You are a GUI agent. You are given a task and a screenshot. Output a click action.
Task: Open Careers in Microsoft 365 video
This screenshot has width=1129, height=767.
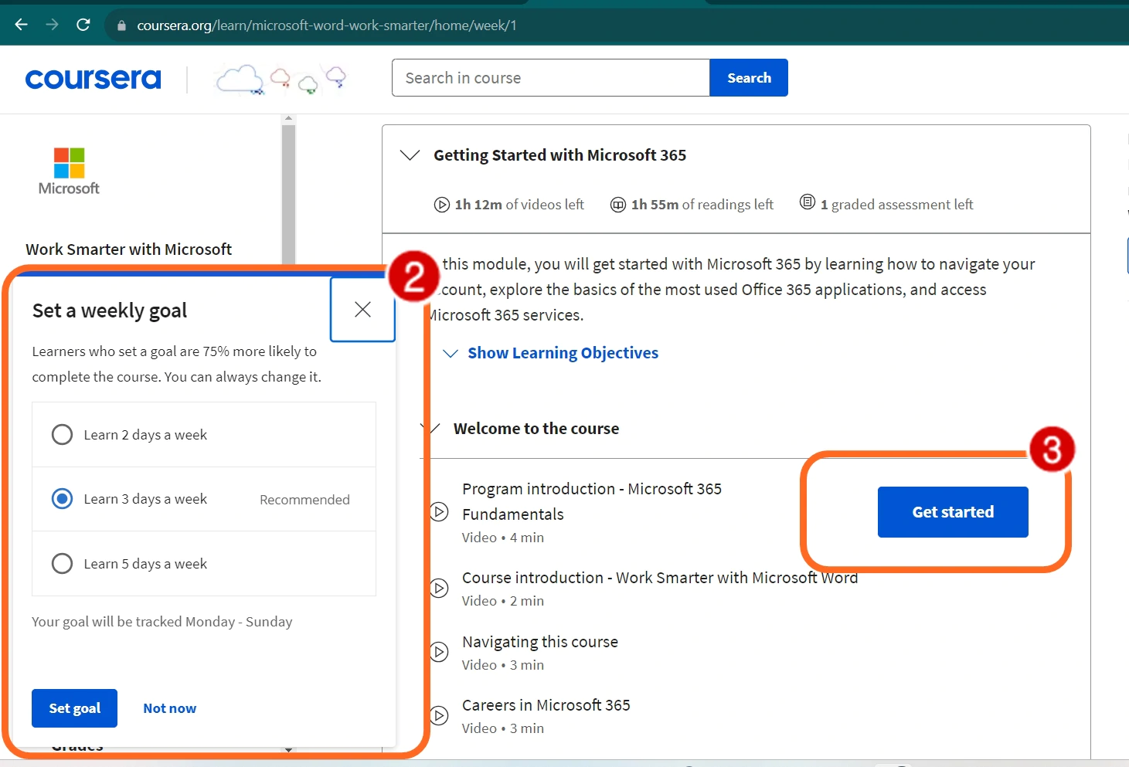tap(546, 705)
